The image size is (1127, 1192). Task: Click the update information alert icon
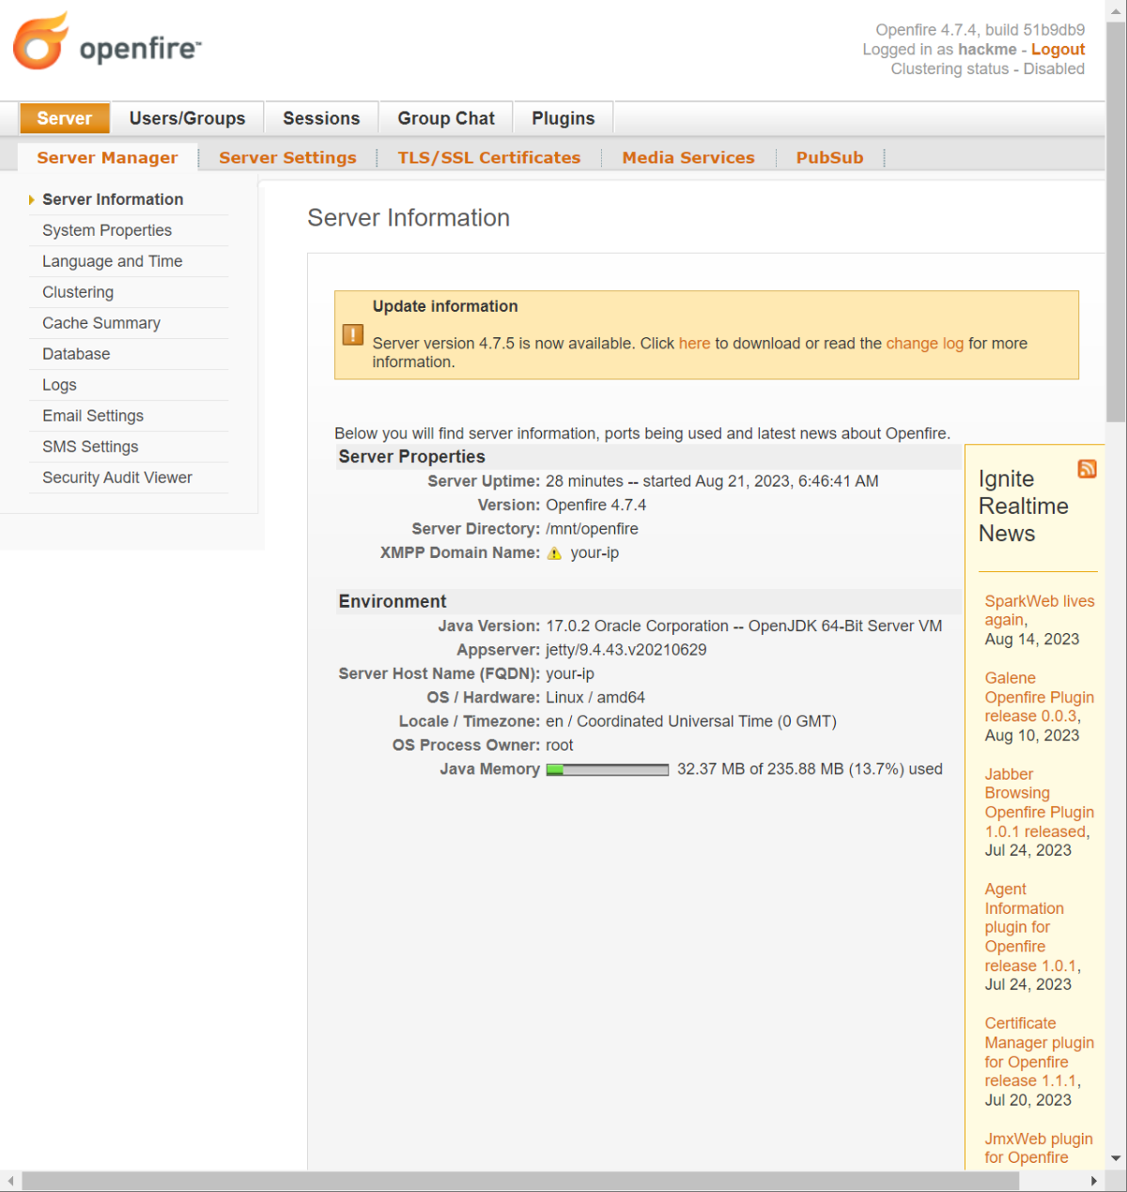click(353, 334)
